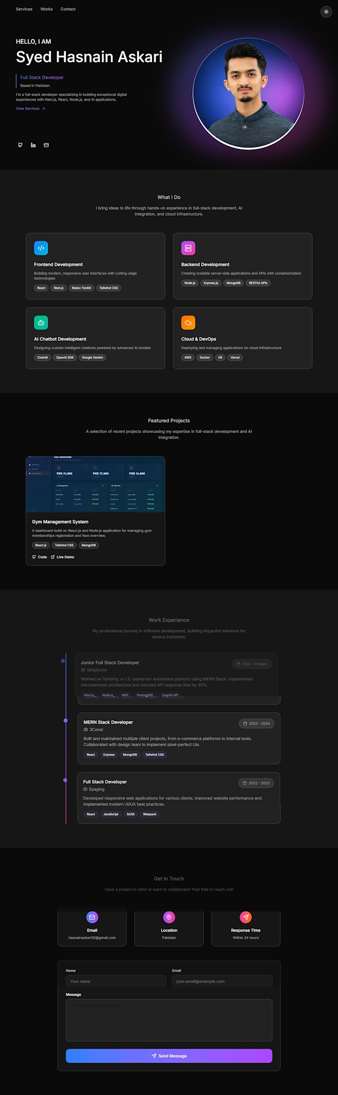Focus the Name input field
The image size is (338, 1095).
[x=116, y=981]
